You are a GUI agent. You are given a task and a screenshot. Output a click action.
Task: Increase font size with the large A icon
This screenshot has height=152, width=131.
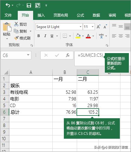98,27
